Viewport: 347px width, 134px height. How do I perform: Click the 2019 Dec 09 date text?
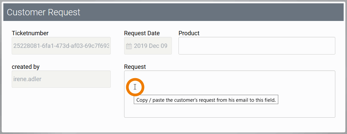[x=151, y=46]
